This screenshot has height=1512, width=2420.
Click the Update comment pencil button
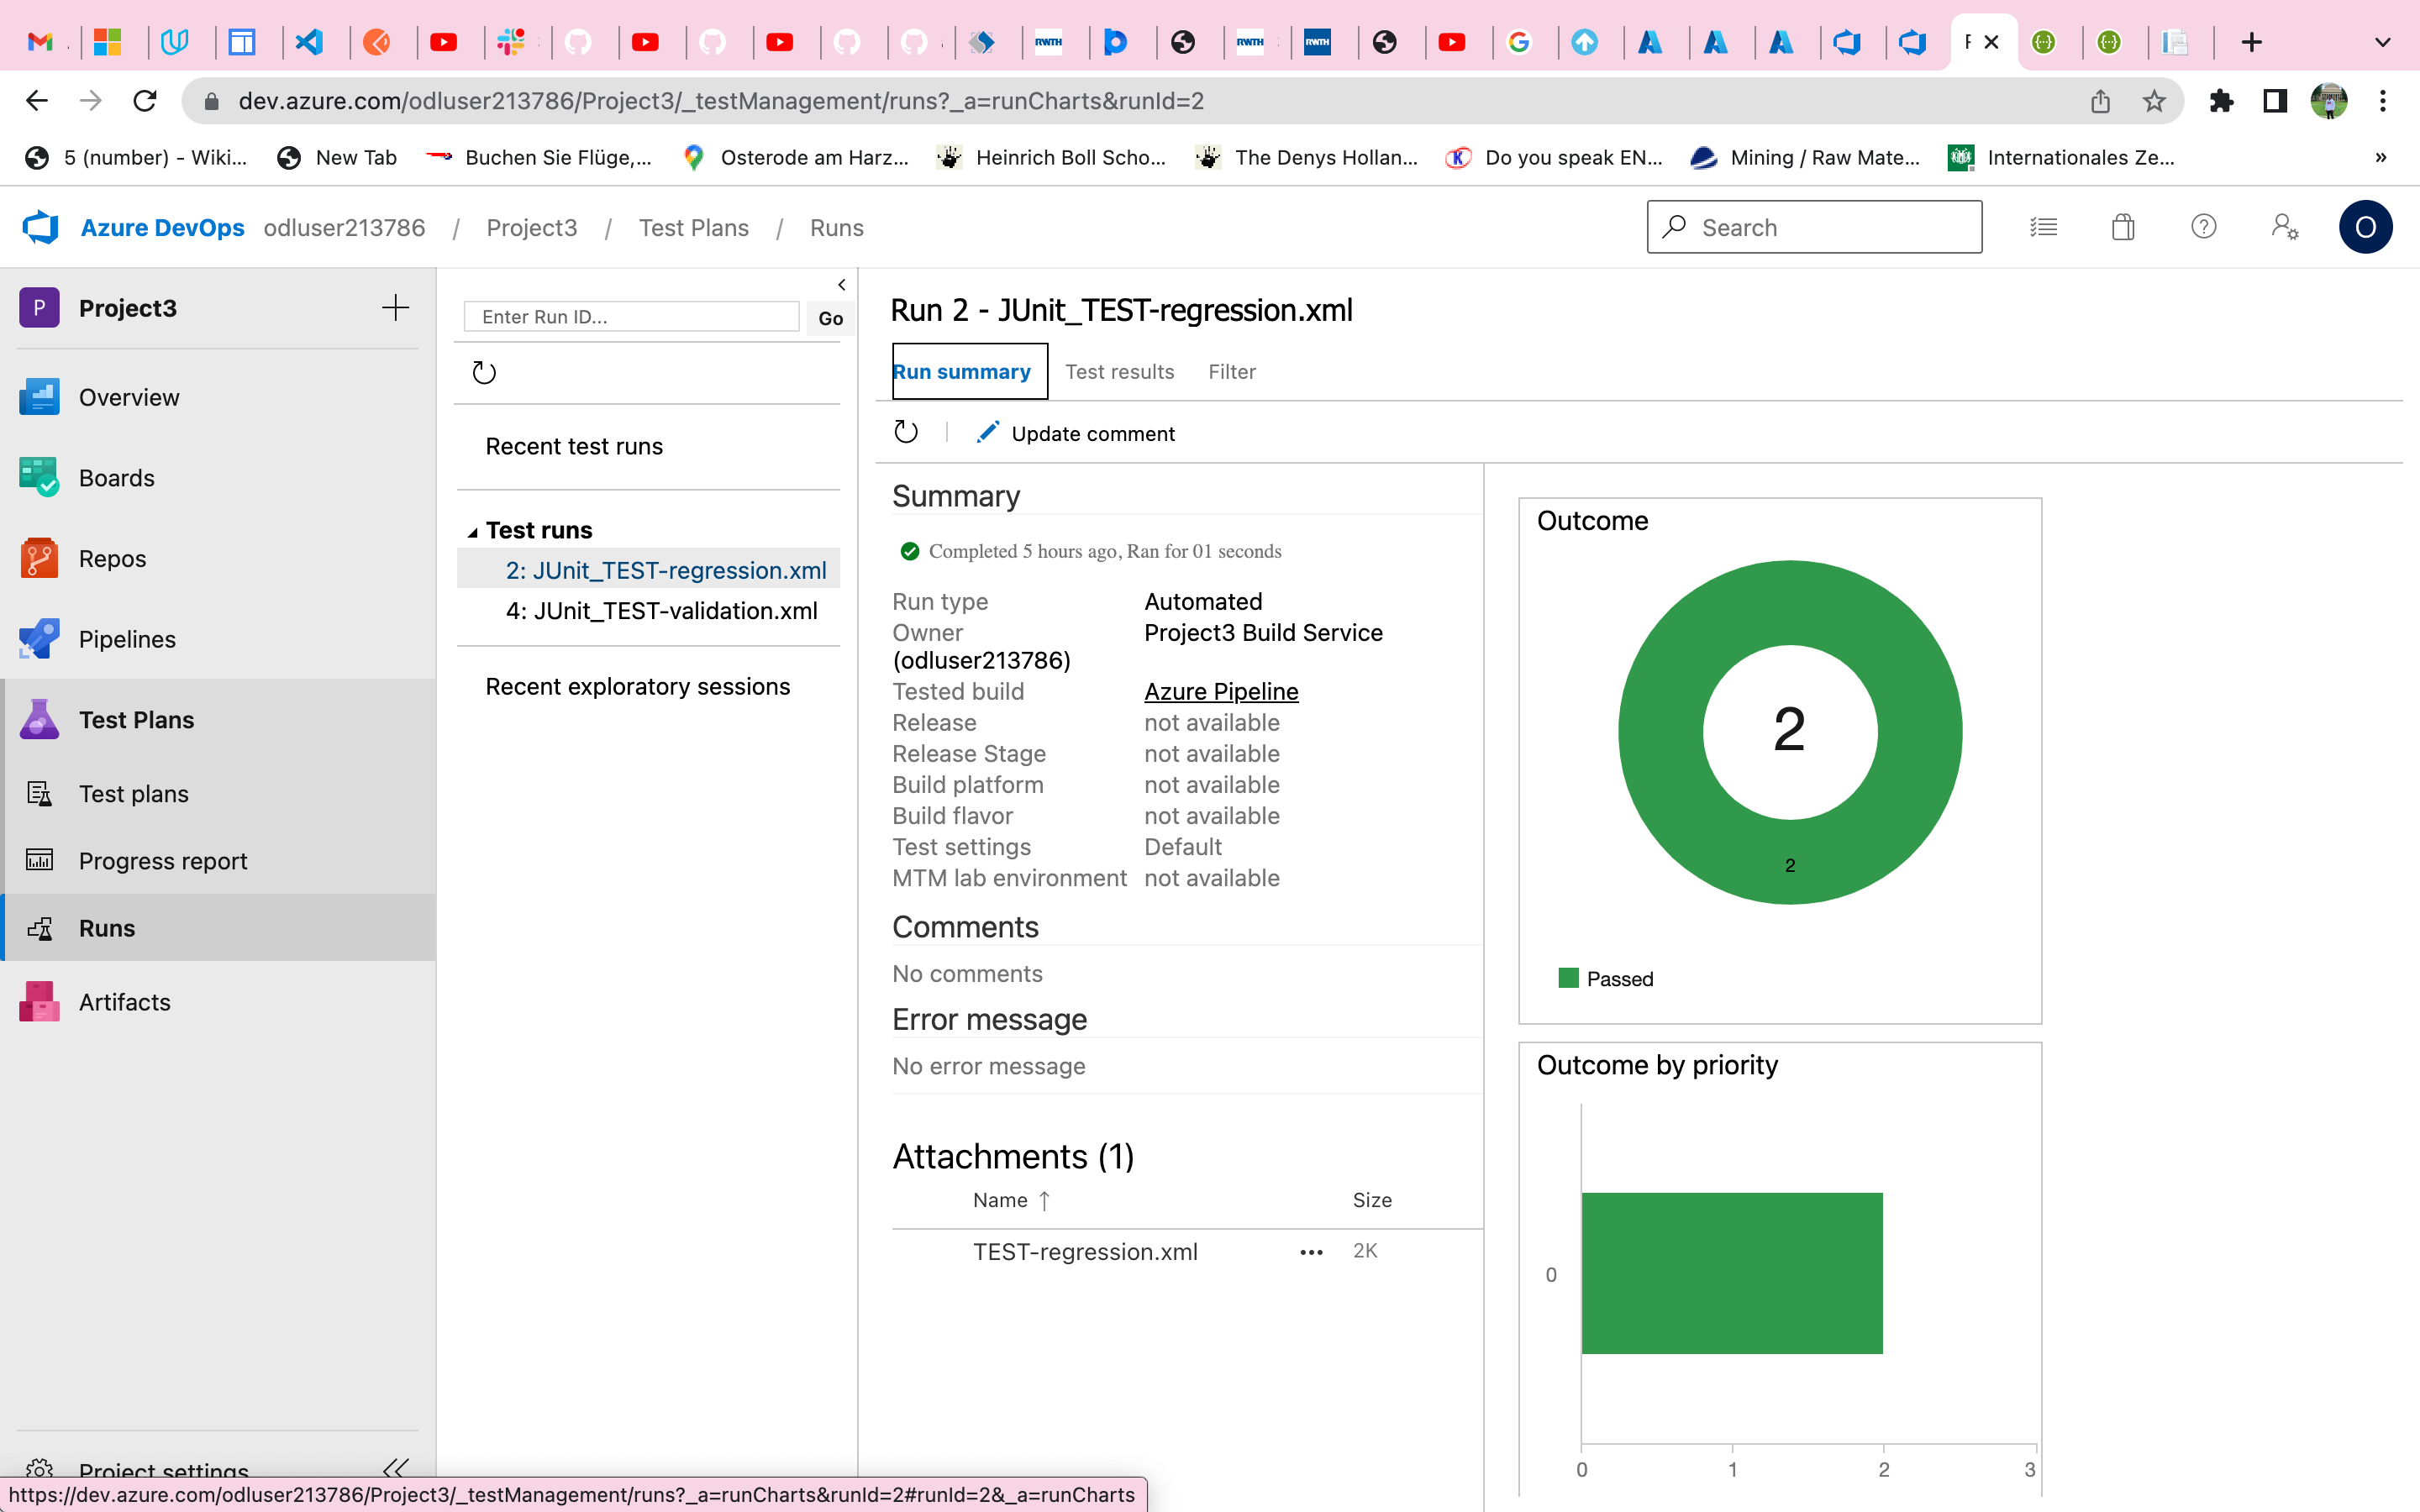(x=1076, y=433)
